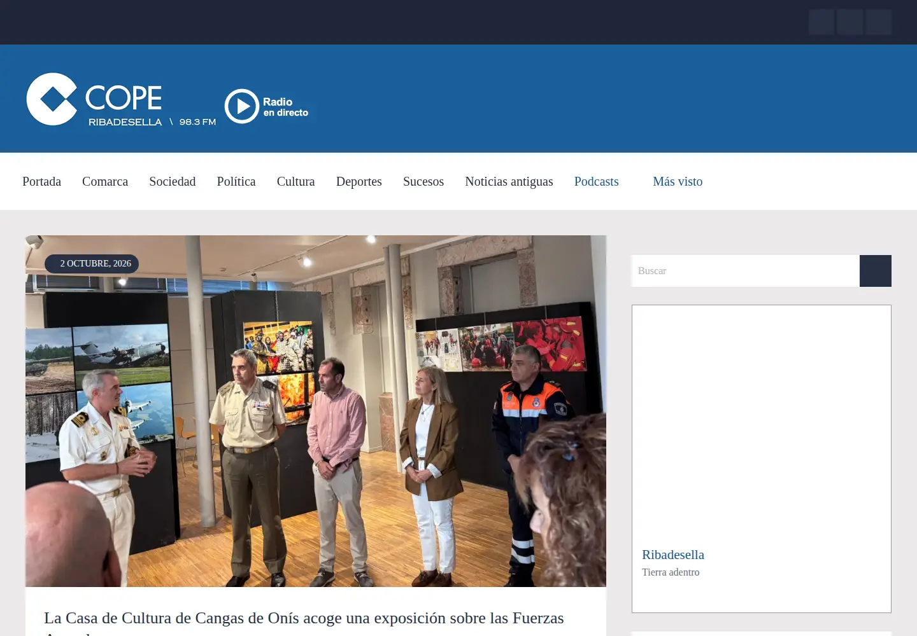The width and height of the screenshot is (917, 636).
Task: Click the 2 OCTUBRE, 2026 date badge
Action: pyautogui.click(x=92, y=263)
